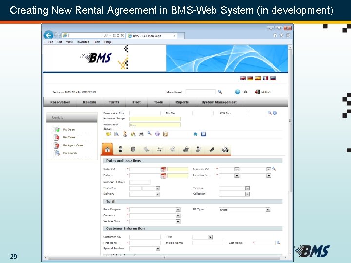Click the Menu Search magnifier icon
Viewport: 351px width, 263px height.
coord(220,92)
